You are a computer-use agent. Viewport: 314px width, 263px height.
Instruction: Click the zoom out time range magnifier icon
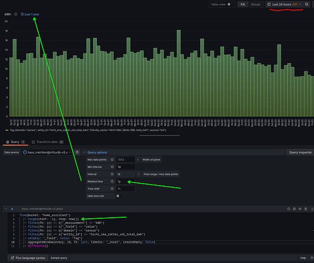(x=307, y=4)
